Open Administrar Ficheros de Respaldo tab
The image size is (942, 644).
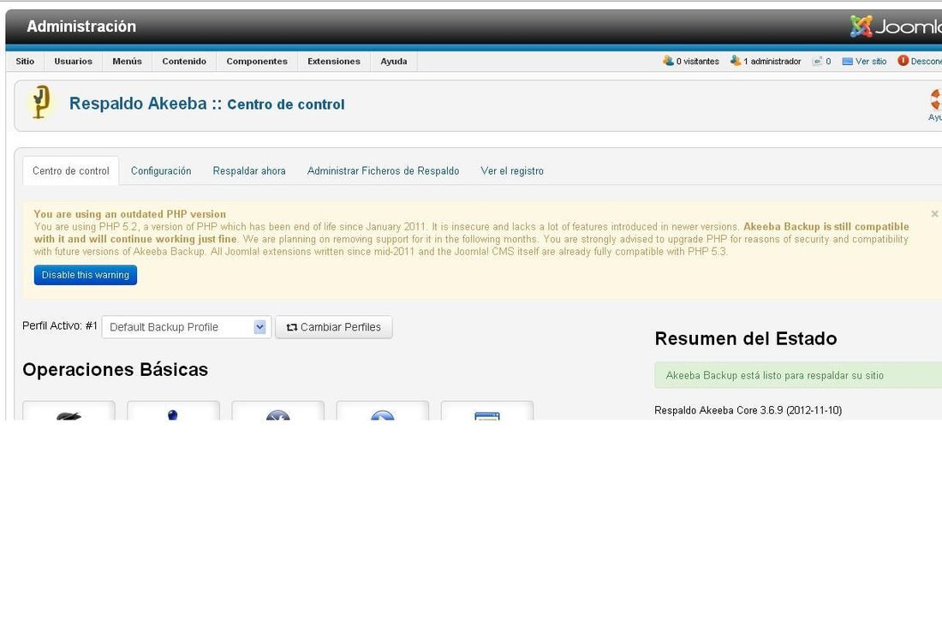click(x=384, y=170)
